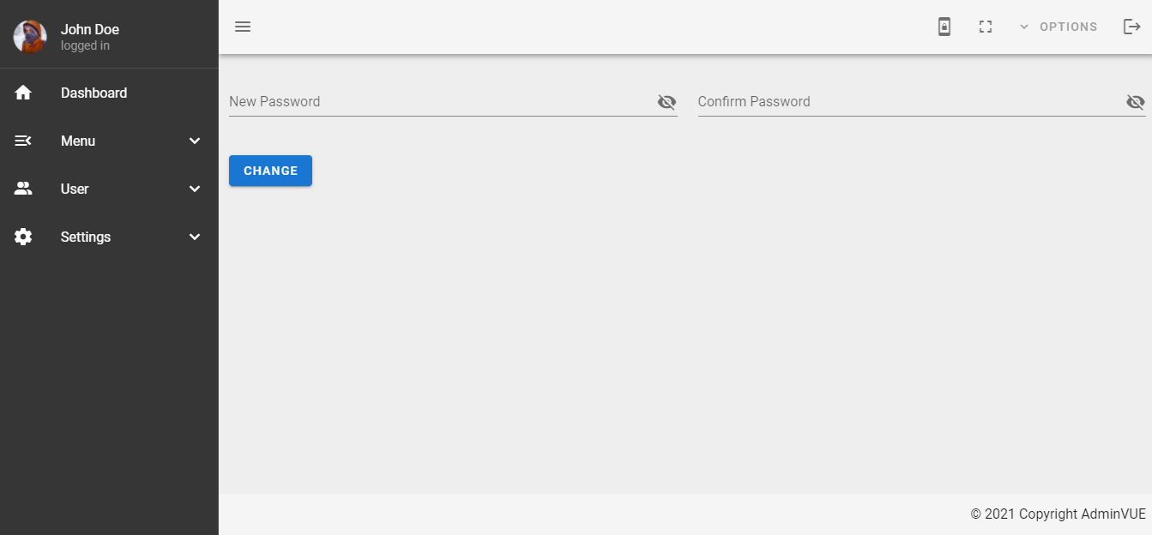Click the User people icon
Screen dimensions: 1152x535
coord(23,189)
